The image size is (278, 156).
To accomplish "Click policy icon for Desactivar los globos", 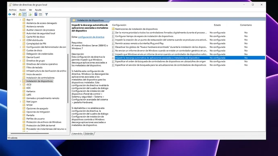I will coord(113,47).
